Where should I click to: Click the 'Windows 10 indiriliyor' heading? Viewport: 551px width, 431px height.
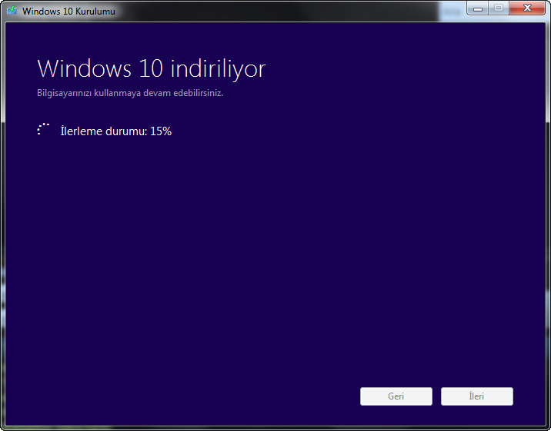(152, 68)
